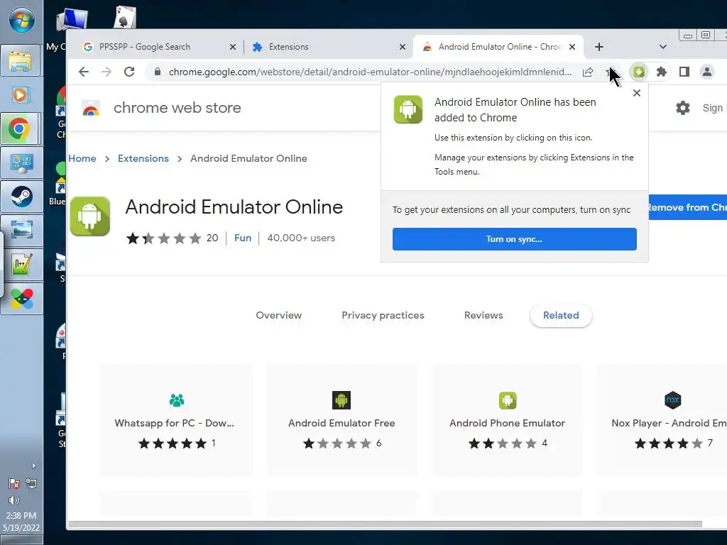Viewport: 727px width, 545px height.
Task: Go back using the browser back arrow
Action: [x=84, y=72]
